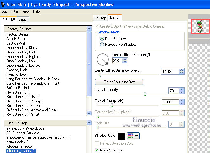Select Reflect in Front - Faint preset
210x153 pixels.
(23, 97)
